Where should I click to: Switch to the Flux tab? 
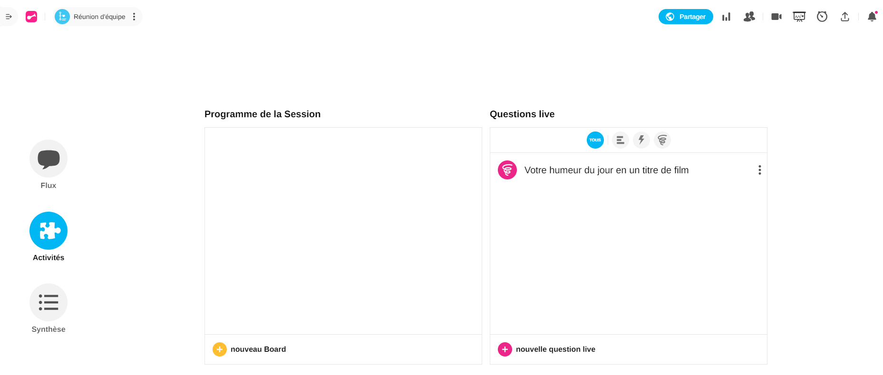(49, 159)
